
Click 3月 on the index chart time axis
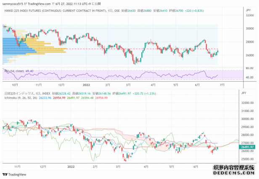click(x=118, y=167)
